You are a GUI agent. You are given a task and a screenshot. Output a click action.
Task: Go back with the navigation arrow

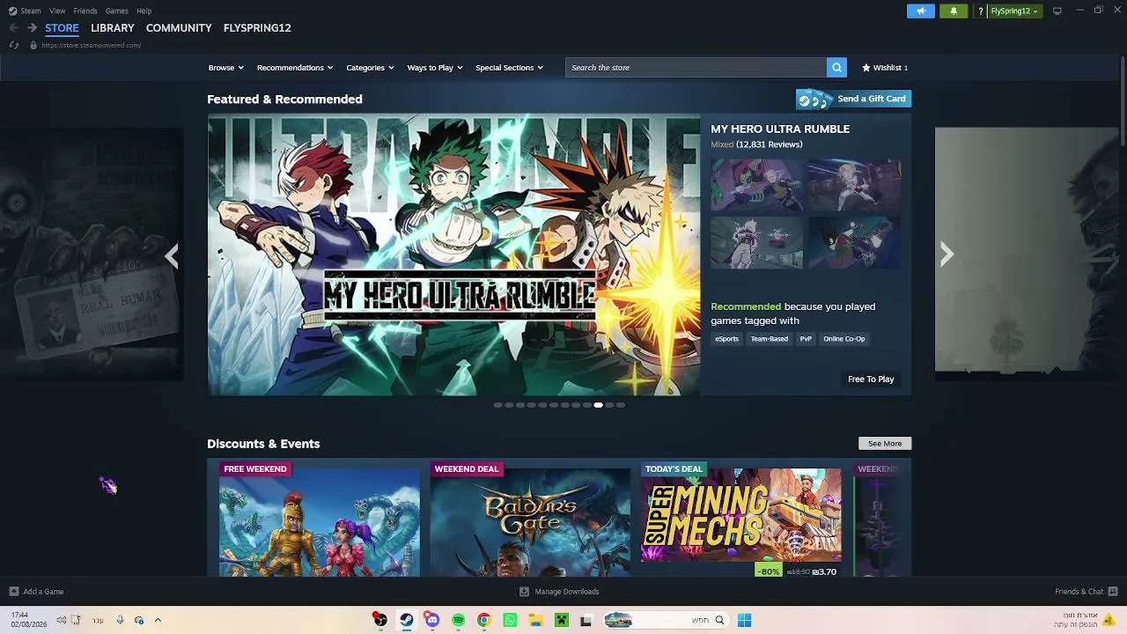pos(13,28)
